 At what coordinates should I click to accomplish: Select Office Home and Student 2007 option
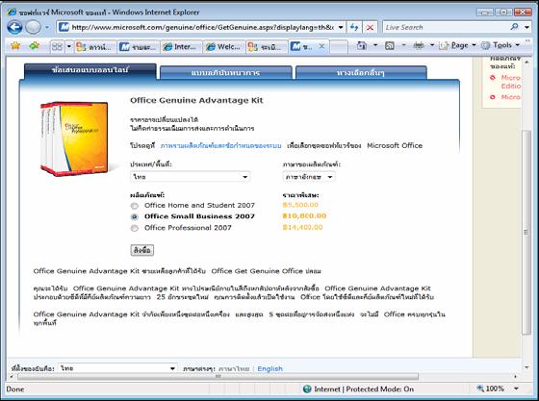[x=135, y=206]
